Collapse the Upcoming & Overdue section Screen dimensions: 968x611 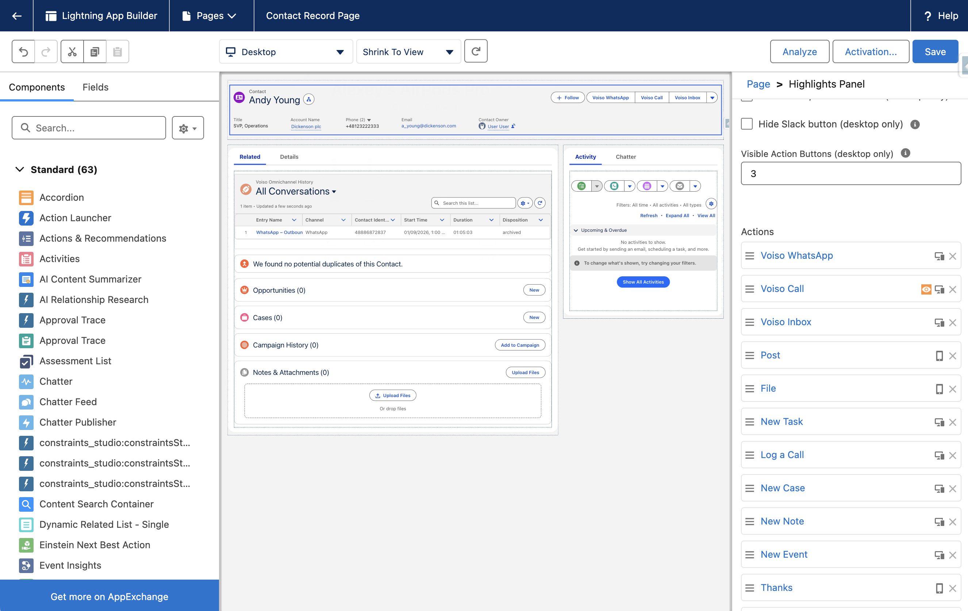(x=576, y=230)
